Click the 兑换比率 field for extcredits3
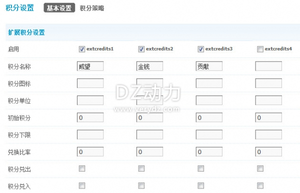This screenshot has height=193, width=300. tap(209, 151)
